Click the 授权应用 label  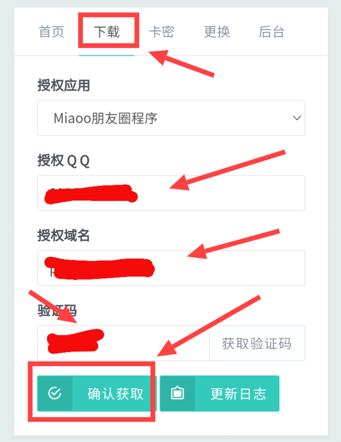point(64,85)
